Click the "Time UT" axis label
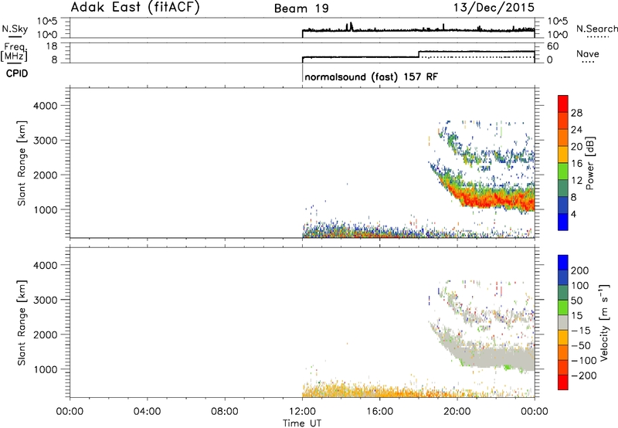The width and height of the screenshot is (618, 428). pos(302,423)
